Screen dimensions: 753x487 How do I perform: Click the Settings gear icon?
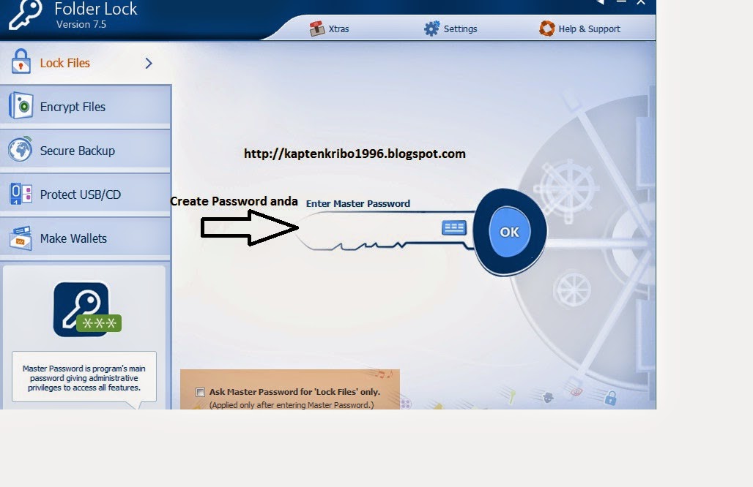click(x=431, y=29)
